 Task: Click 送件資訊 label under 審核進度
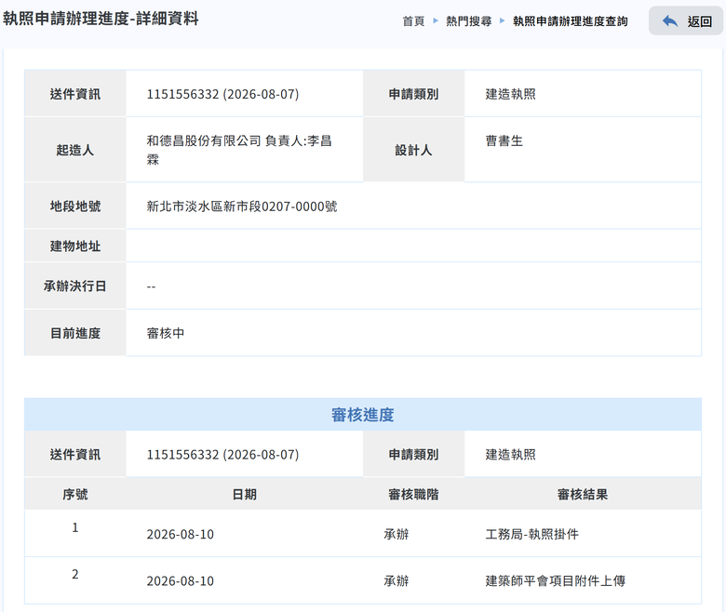pos(75,454)
